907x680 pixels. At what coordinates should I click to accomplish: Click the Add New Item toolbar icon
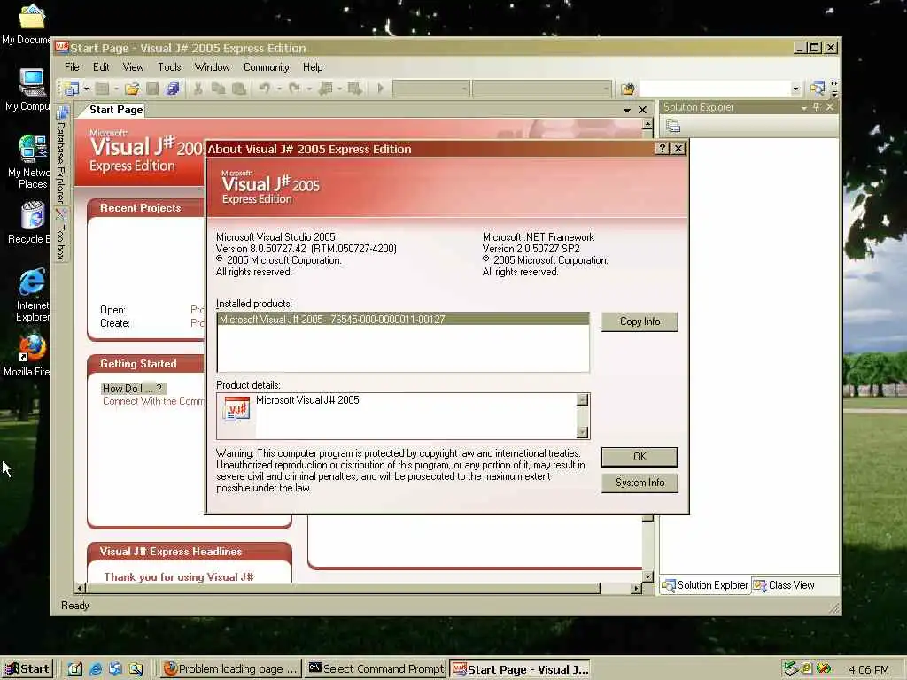point(103,89)
